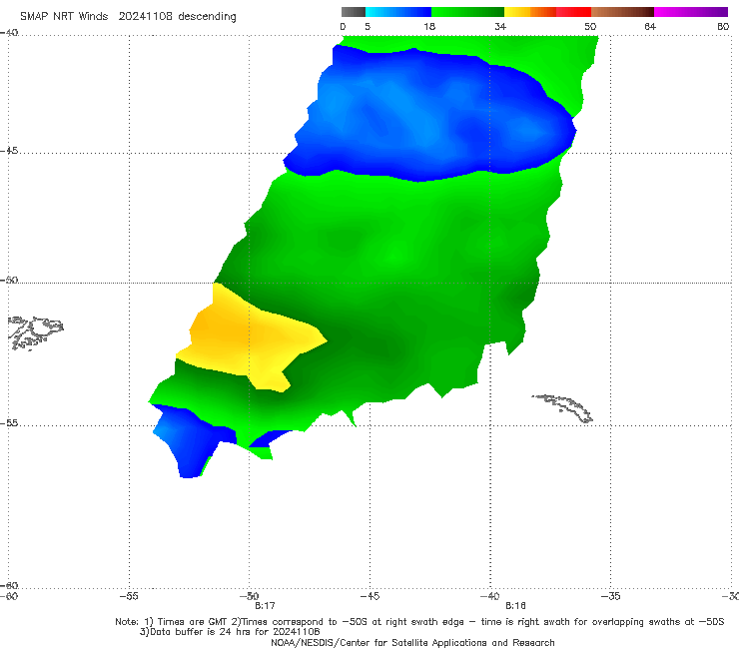Click the 'Times are GMT' note line
This screenshot has height=649, width=739.
pos(419,622)
